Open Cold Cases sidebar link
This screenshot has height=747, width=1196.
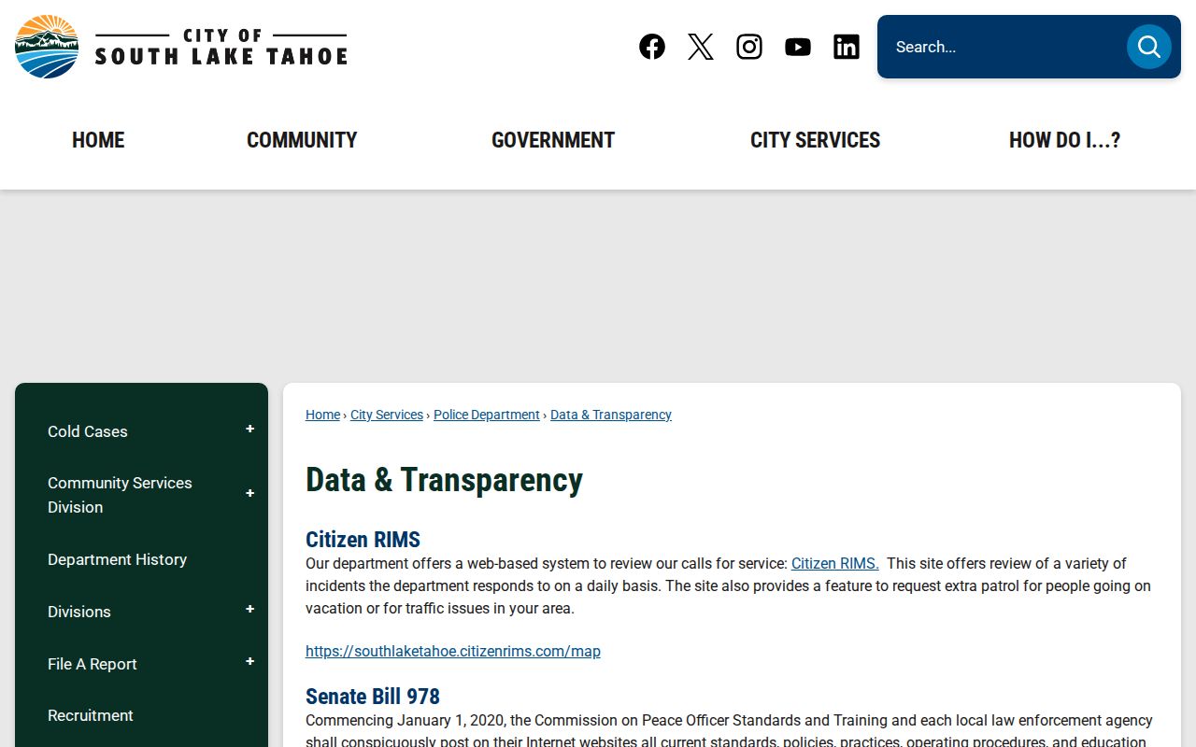tap(88, 431)
